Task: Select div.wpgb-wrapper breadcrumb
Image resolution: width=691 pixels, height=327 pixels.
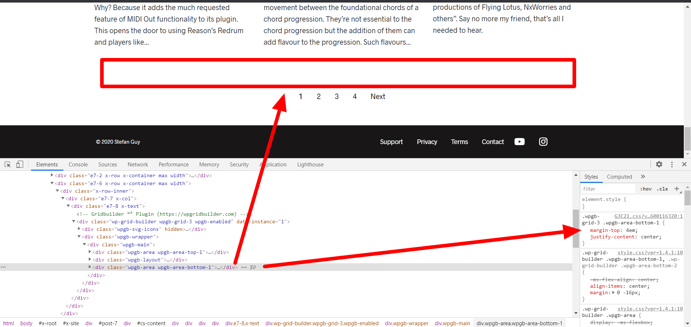Action: [407, 323]
